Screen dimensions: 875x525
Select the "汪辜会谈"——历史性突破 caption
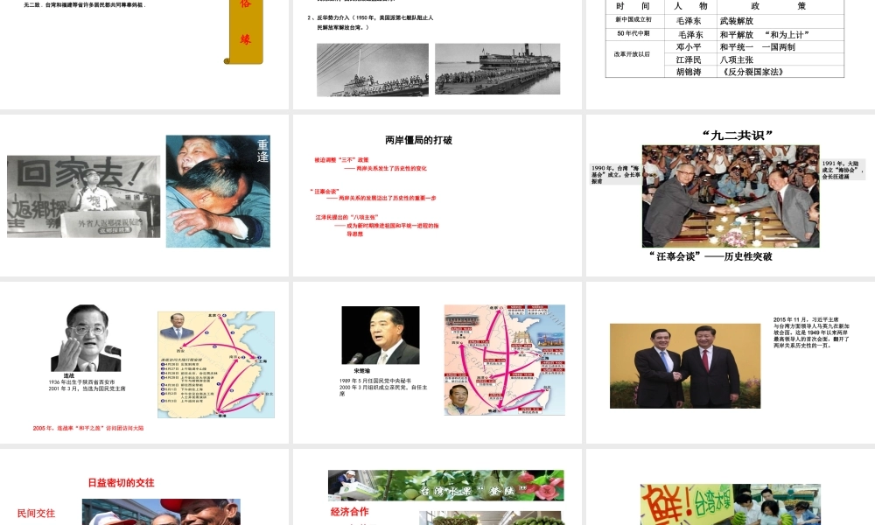pos(710,256)
